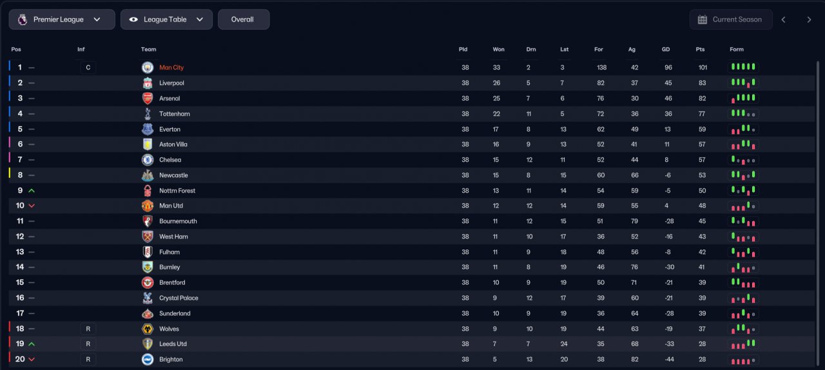Click Man City's form indicator bars
This screenshot has height=370, width=825.
coord(743,67)
